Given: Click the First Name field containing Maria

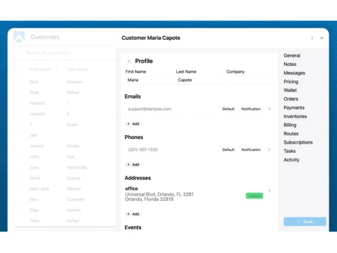Looking at the screenshot, I should 149,80.
